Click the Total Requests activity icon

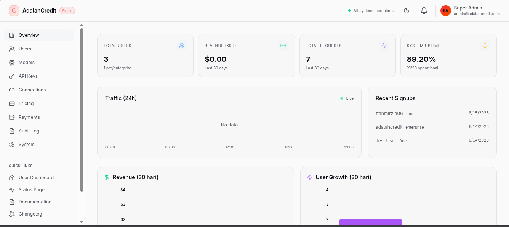point(384,46)
